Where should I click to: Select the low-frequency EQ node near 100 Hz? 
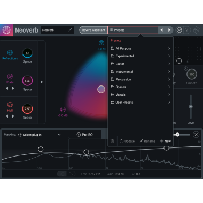pos(41,149)
